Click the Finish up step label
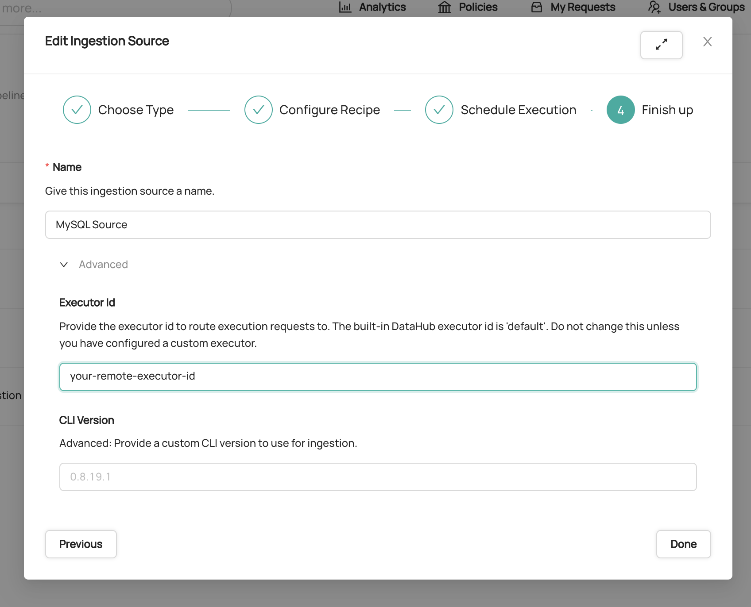The image size is (751, 607). point(667,110)
